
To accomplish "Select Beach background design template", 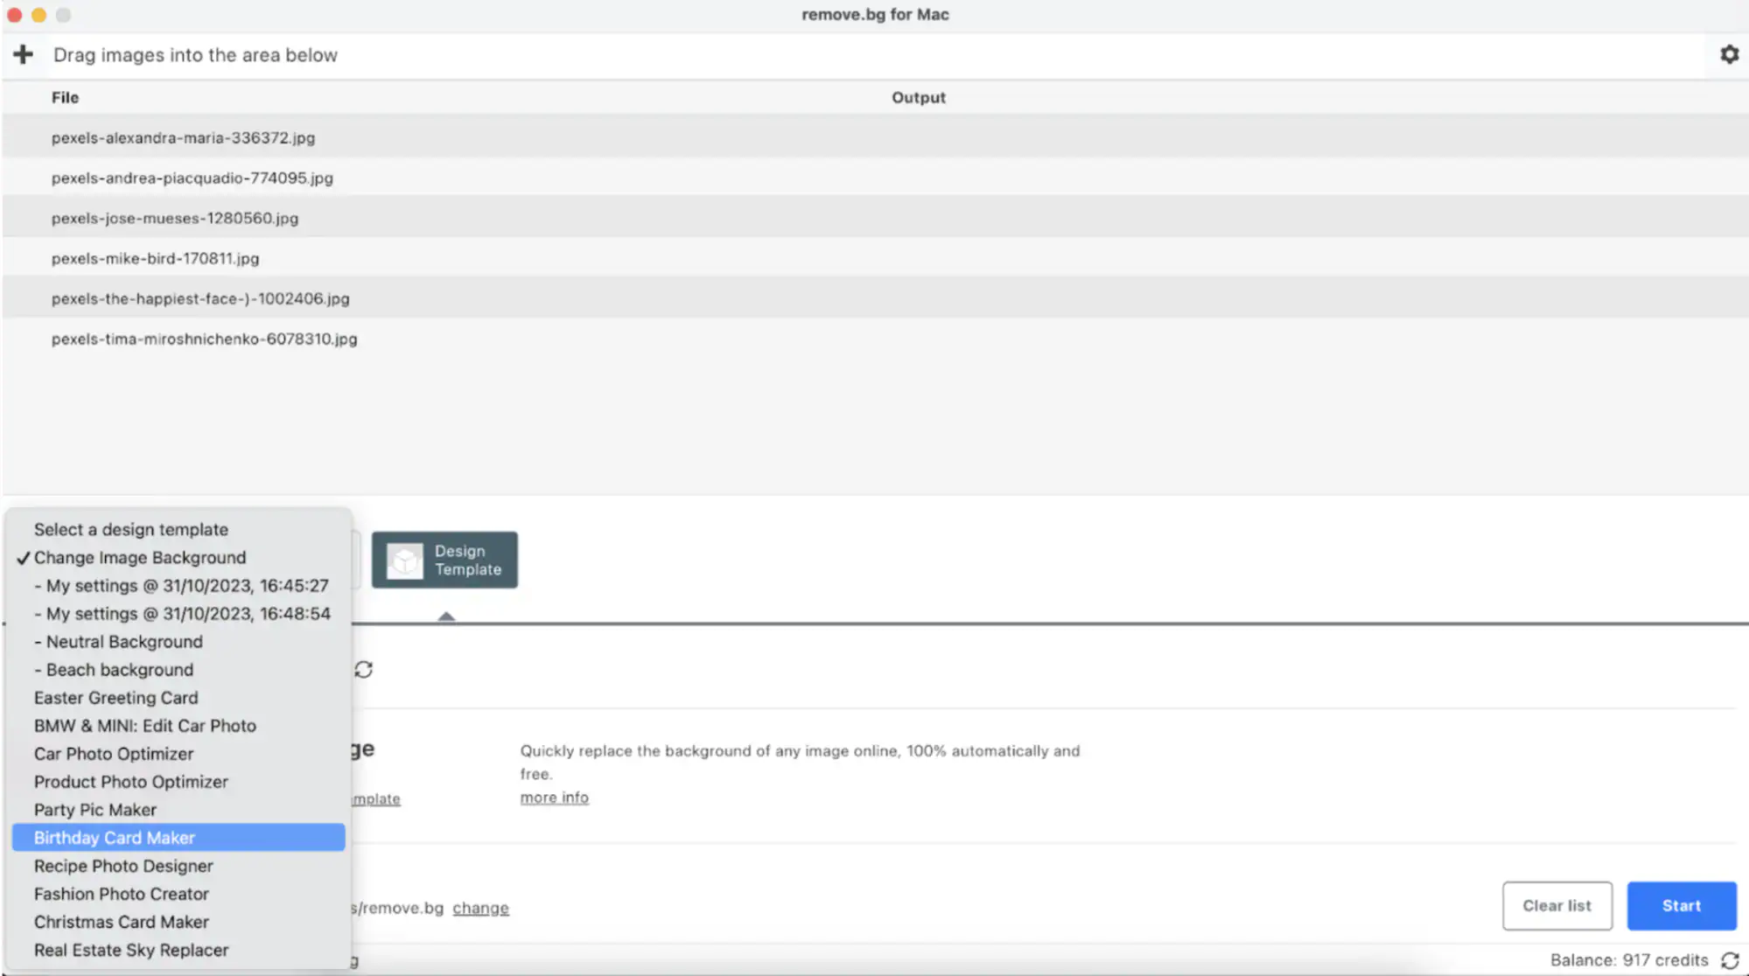I will 113,670.
